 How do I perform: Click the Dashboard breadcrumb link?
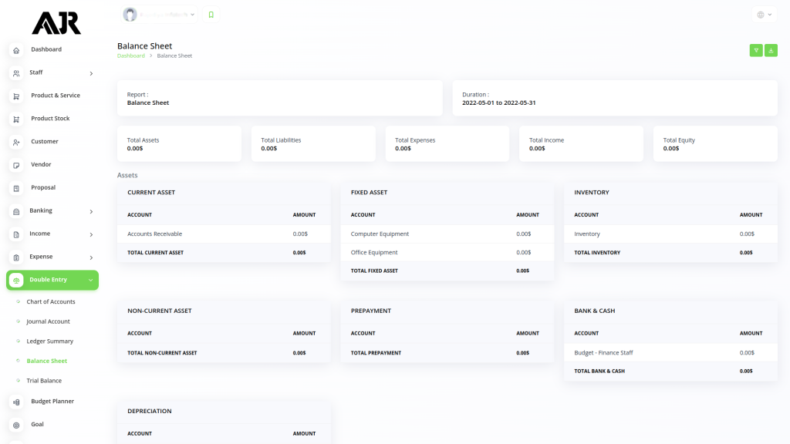click(130, 56)
